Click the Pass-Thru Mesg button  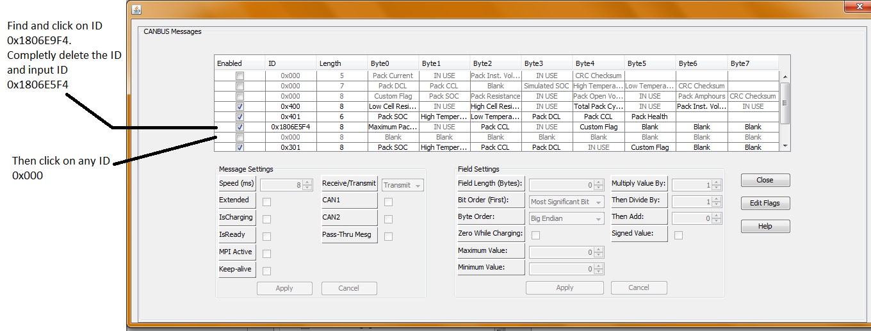click(349, 234)
